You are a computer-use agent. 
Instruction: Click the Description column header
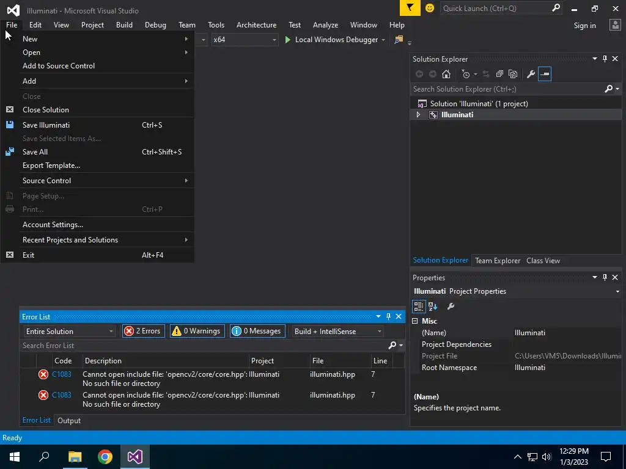165,360
